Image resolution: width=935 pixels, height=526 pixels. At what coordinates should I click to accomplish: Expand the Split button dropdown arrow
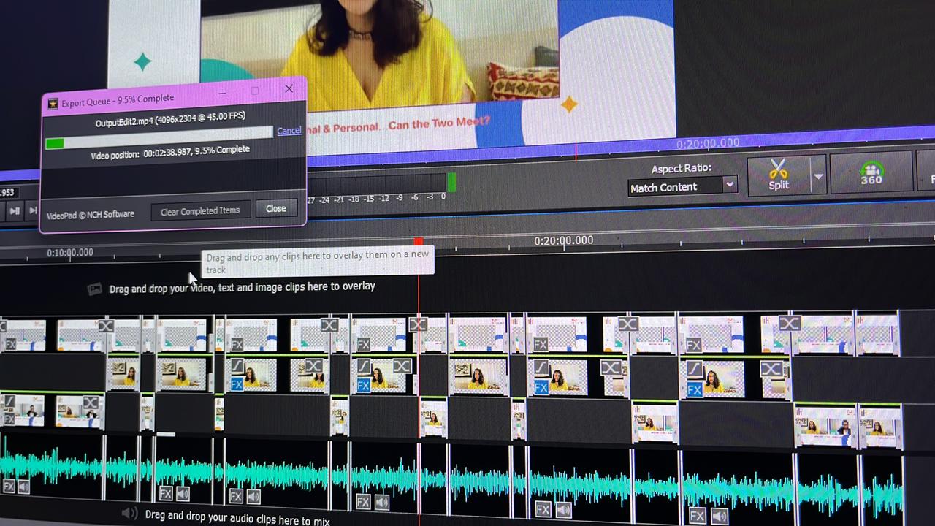(818, 176)
